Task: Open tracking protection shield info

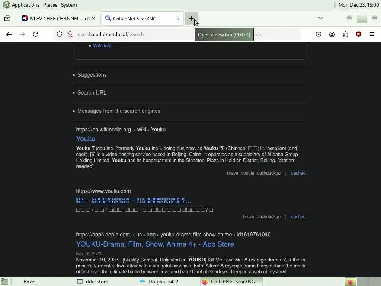Action: click(x=60, y=34)
